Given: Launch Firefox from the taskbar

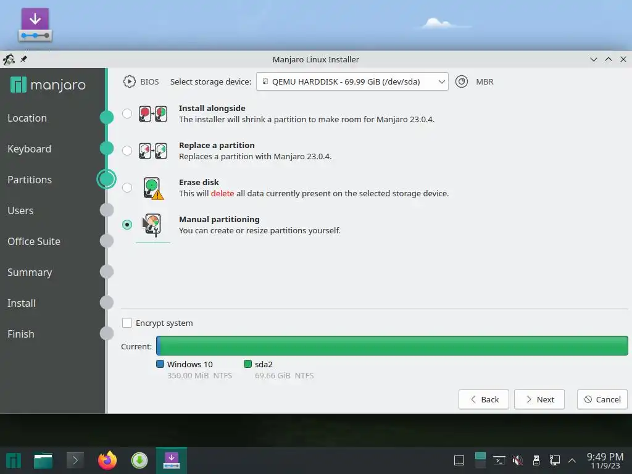Looking at the screenshot, I should pyautogui.click(x=107, y=460).
